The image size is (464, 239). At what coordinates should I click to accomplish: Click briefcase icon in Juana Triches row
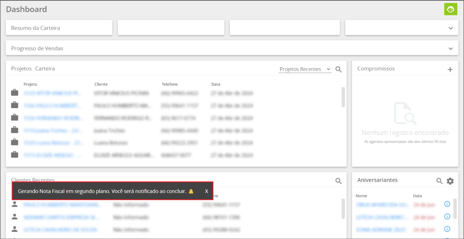pos(15,130)
